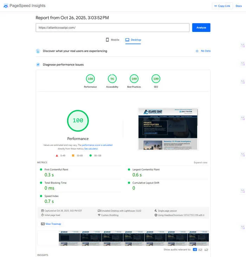Select the Desktop tab
Image resolution: width=246 pixels, height=257 pixels.
pyautogui.click(x=133, y=40)
